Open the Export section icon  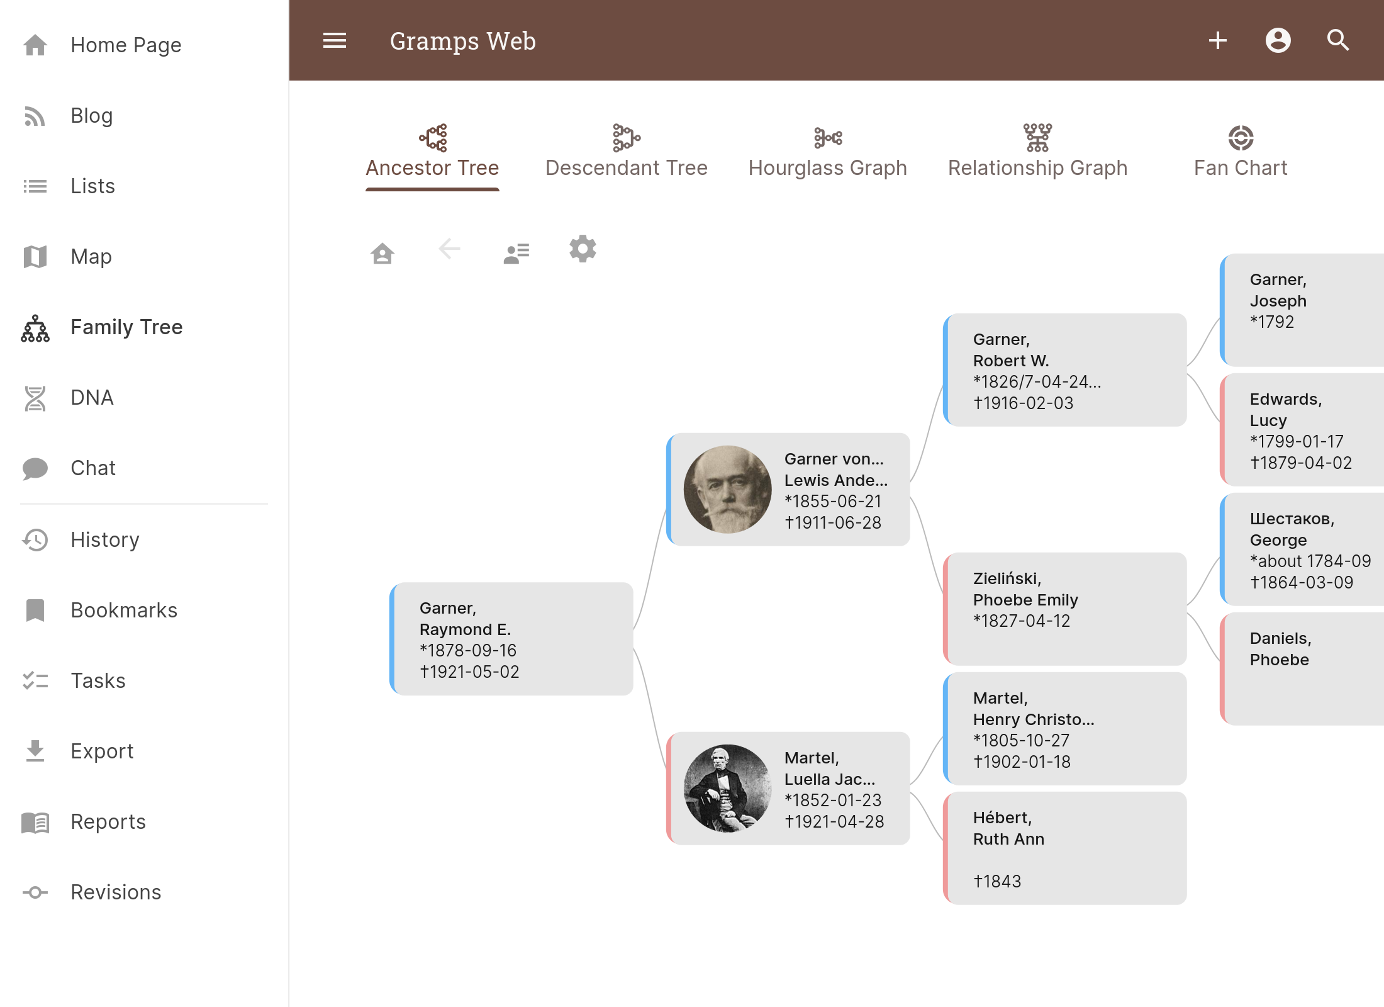[36, 751]
